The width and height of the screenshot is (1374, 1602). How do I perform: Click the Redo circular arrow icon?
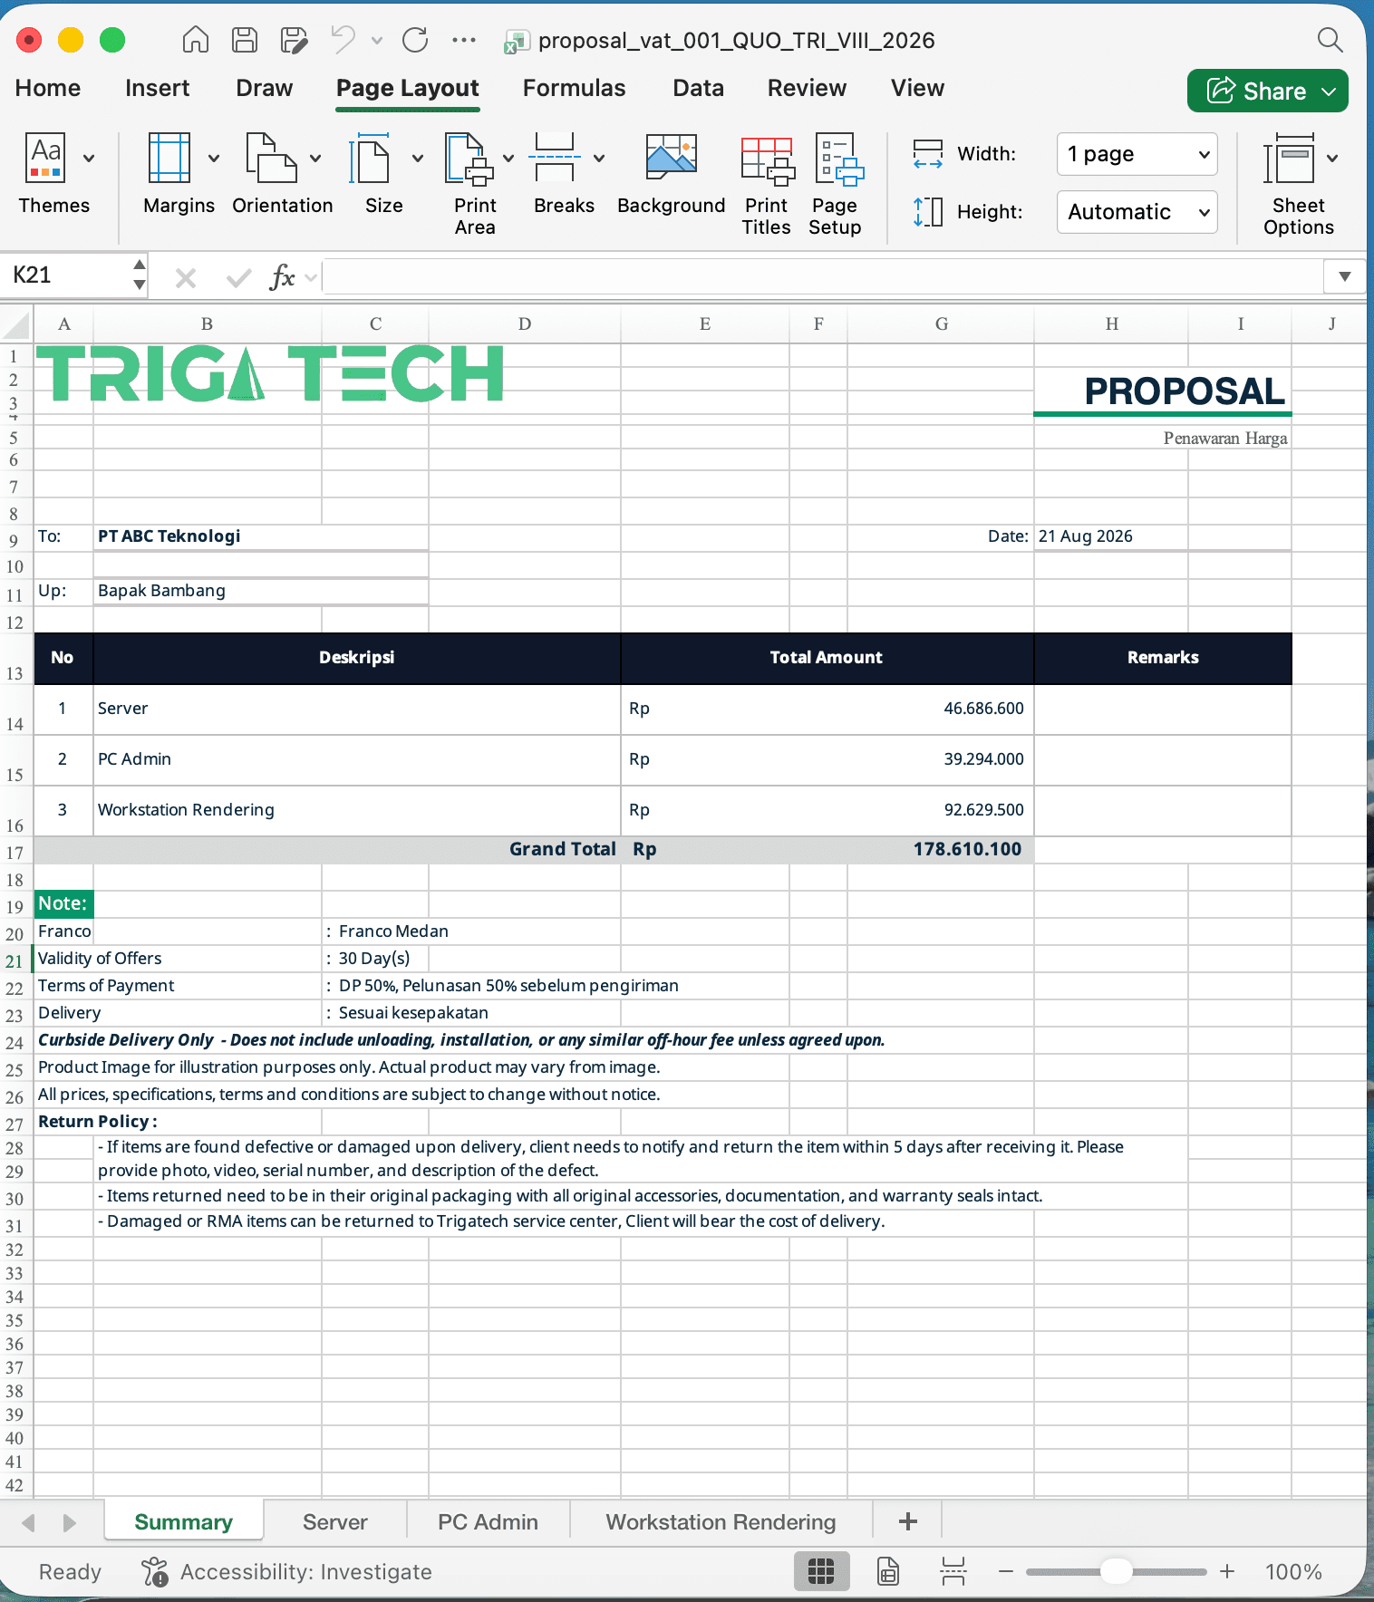pyautogui.click(x=415, y=40)
